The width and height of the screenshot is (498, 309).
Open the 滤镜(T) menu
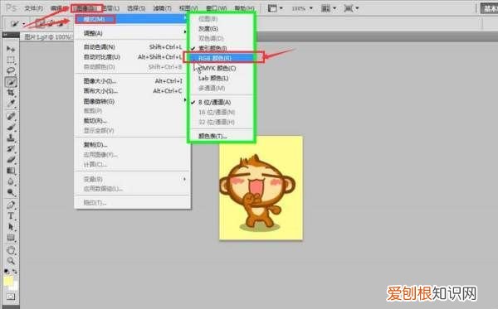coord(162,8)
